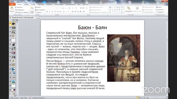Toggle bold formatting in the font group
177x99 pixels.
click(47, 12)
